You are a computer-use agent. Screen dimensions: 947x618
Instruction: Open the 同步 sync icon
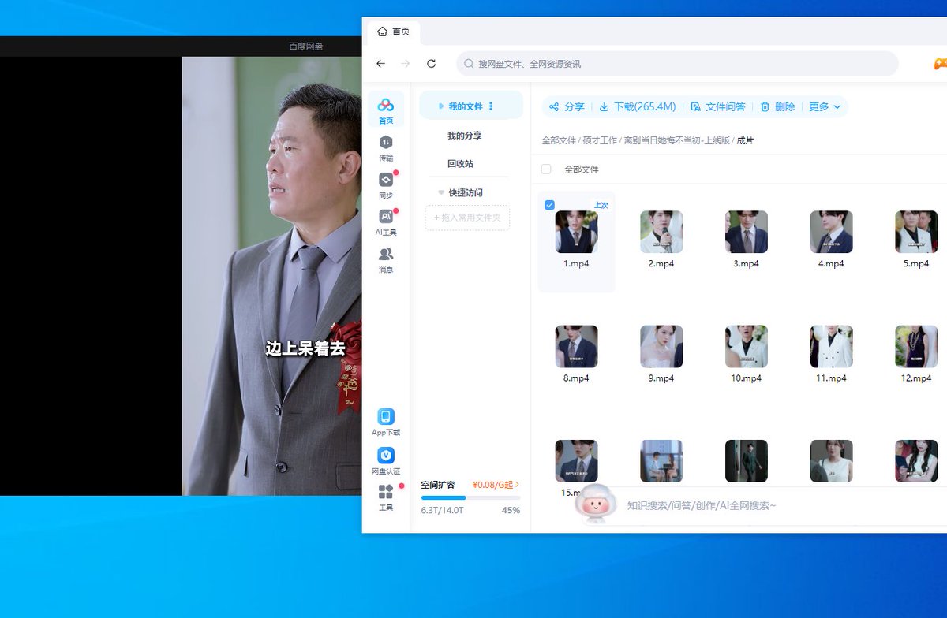coord(386,184)
